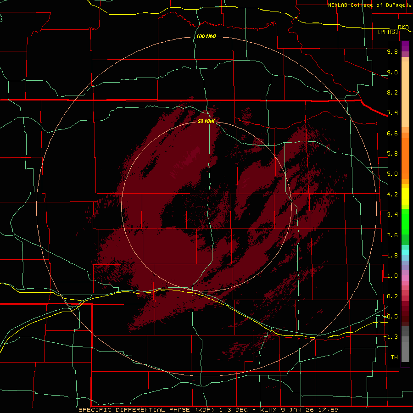The width and height of the screenshot is (413, 413).
Task: Click the TH threshold label on the scale
Action: tap(394, 357)
